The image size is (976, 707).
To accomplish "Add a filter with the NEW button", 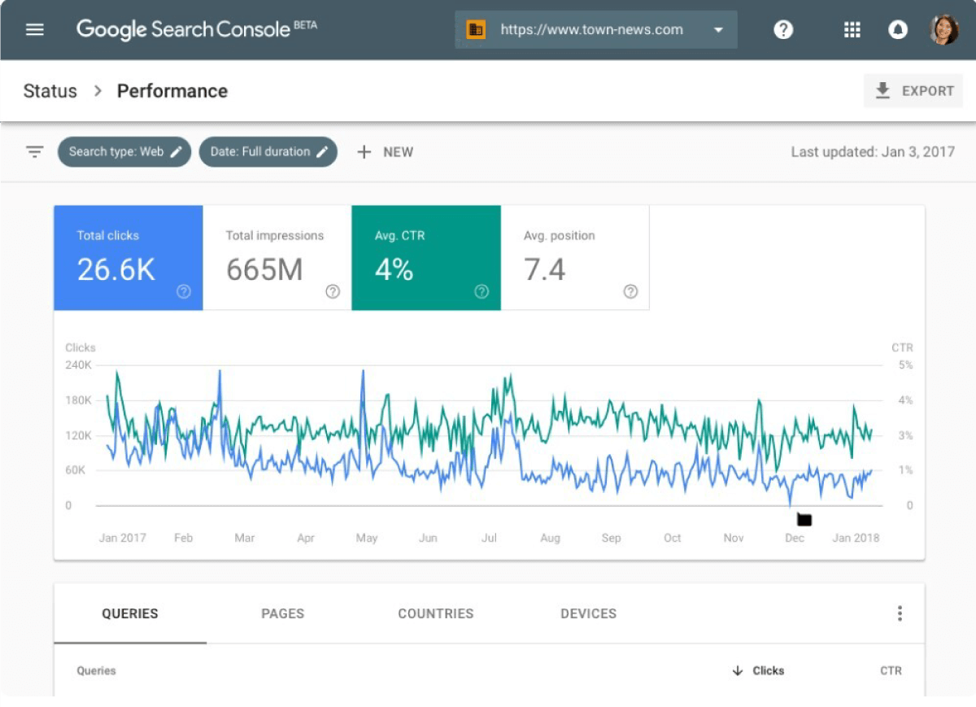I will (x=385, y=151).
